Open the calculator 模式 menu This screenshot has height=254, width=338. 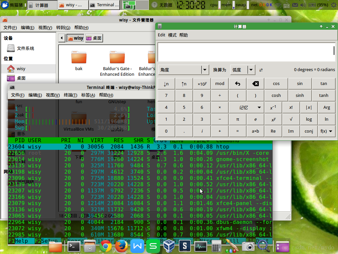point(172,35)
